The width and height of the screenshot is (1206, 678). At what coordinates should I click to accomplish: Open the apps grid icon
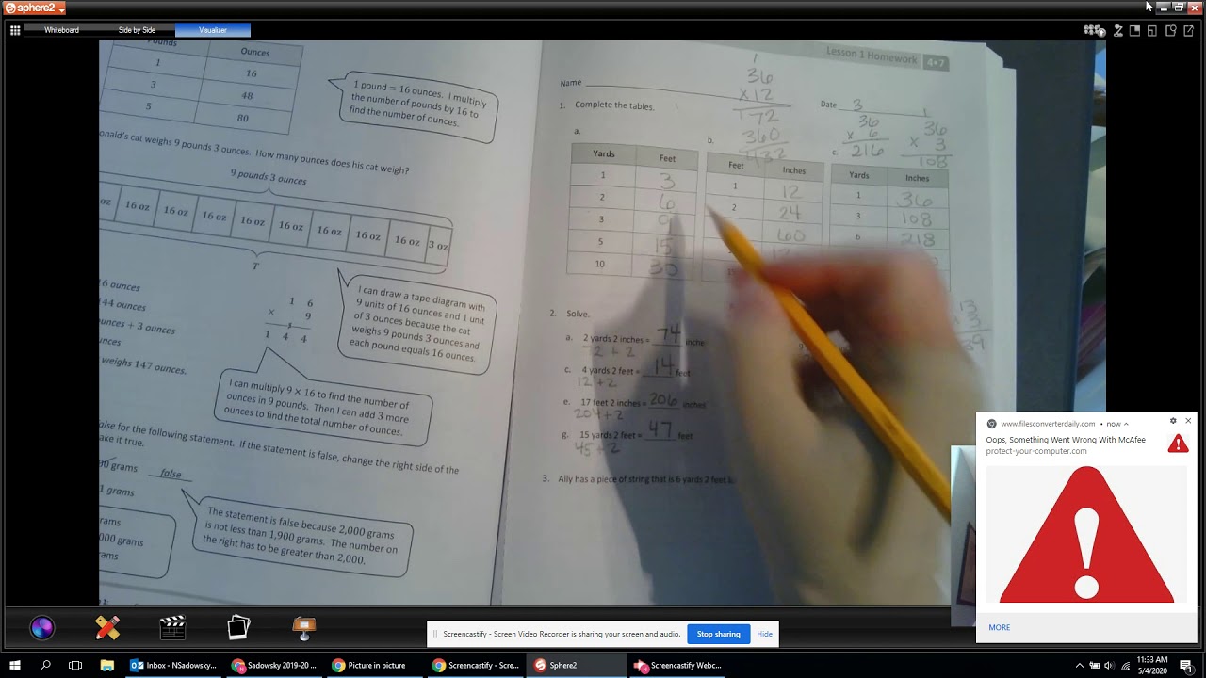15,30
